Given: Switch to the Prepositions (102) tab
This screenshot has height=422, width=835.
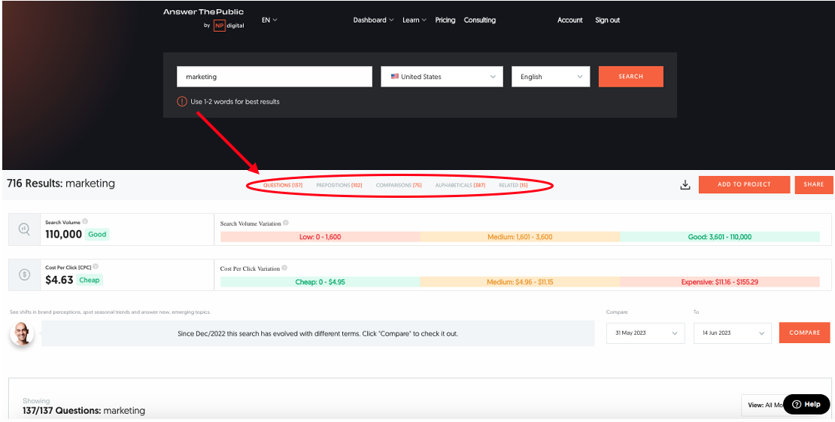Looking at the screenshot, I should [339, 185].
